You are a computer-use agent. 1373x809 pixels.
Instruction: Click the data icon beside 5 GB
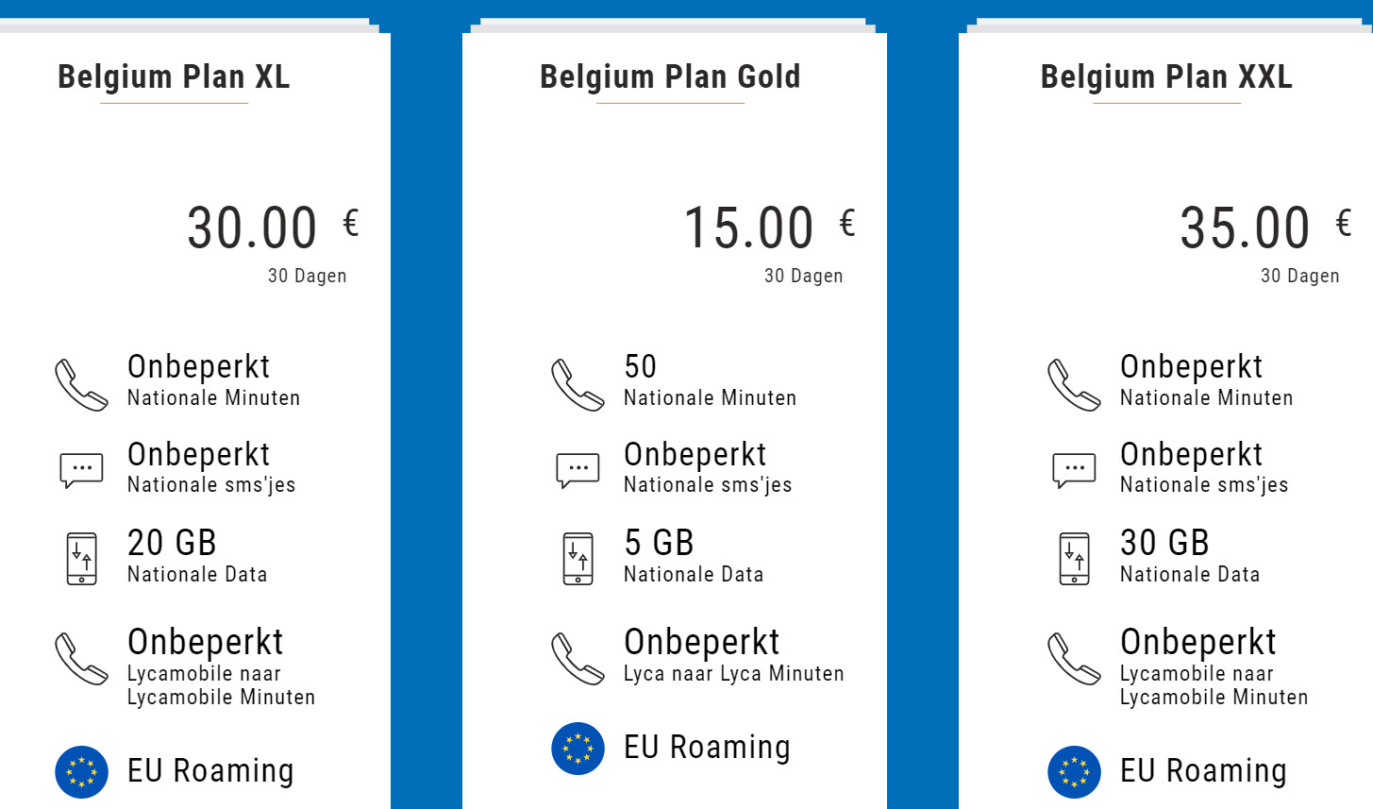[x=578, y=558]
